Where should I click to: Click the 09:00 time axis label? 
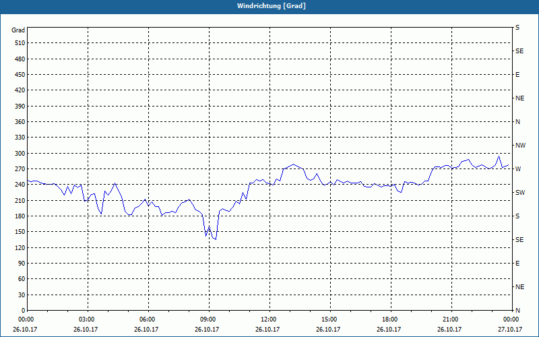209,319
